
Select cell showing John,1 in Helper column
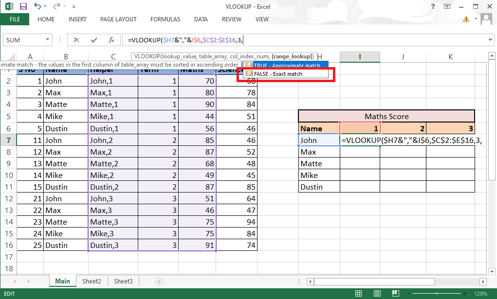click(113, 81)
